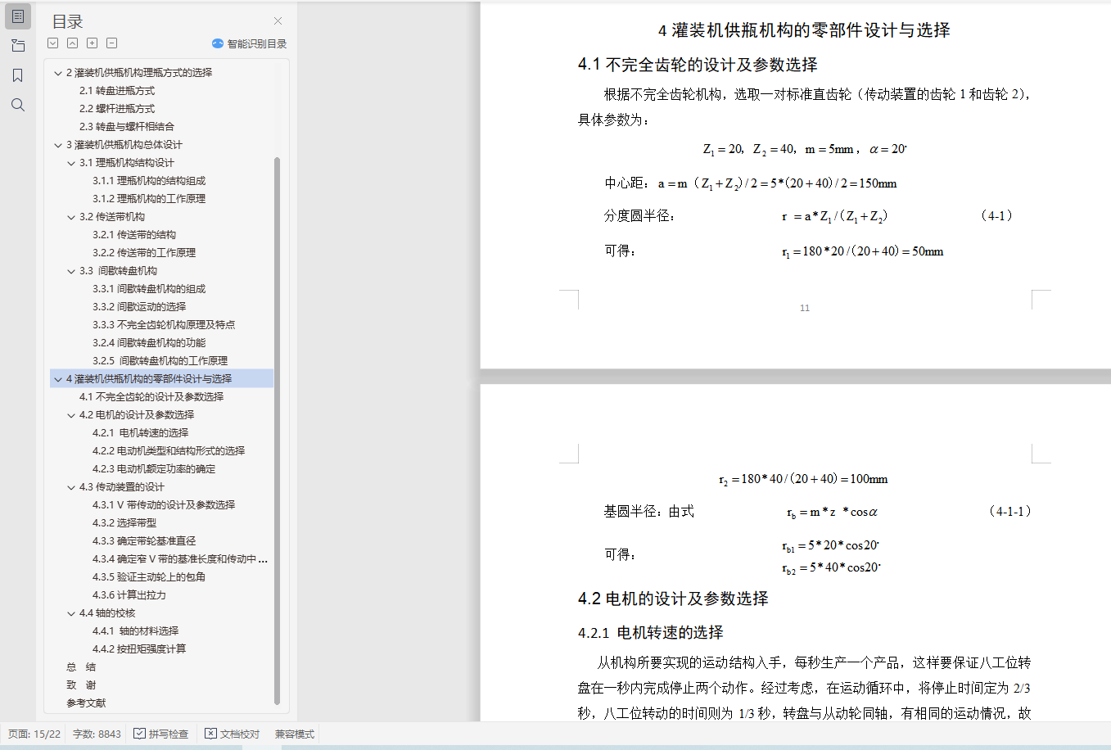The height and width of the screenshot is (750, 1111).
Task: Collapse the chapter 3 灌装机供瓶机构总体设计 node
Action: [58, 145]
